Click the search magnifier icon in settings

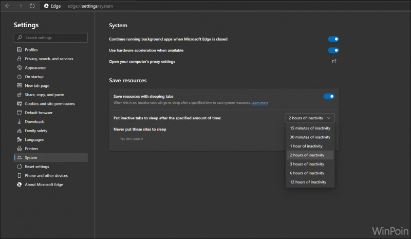(x=20, y=38)
